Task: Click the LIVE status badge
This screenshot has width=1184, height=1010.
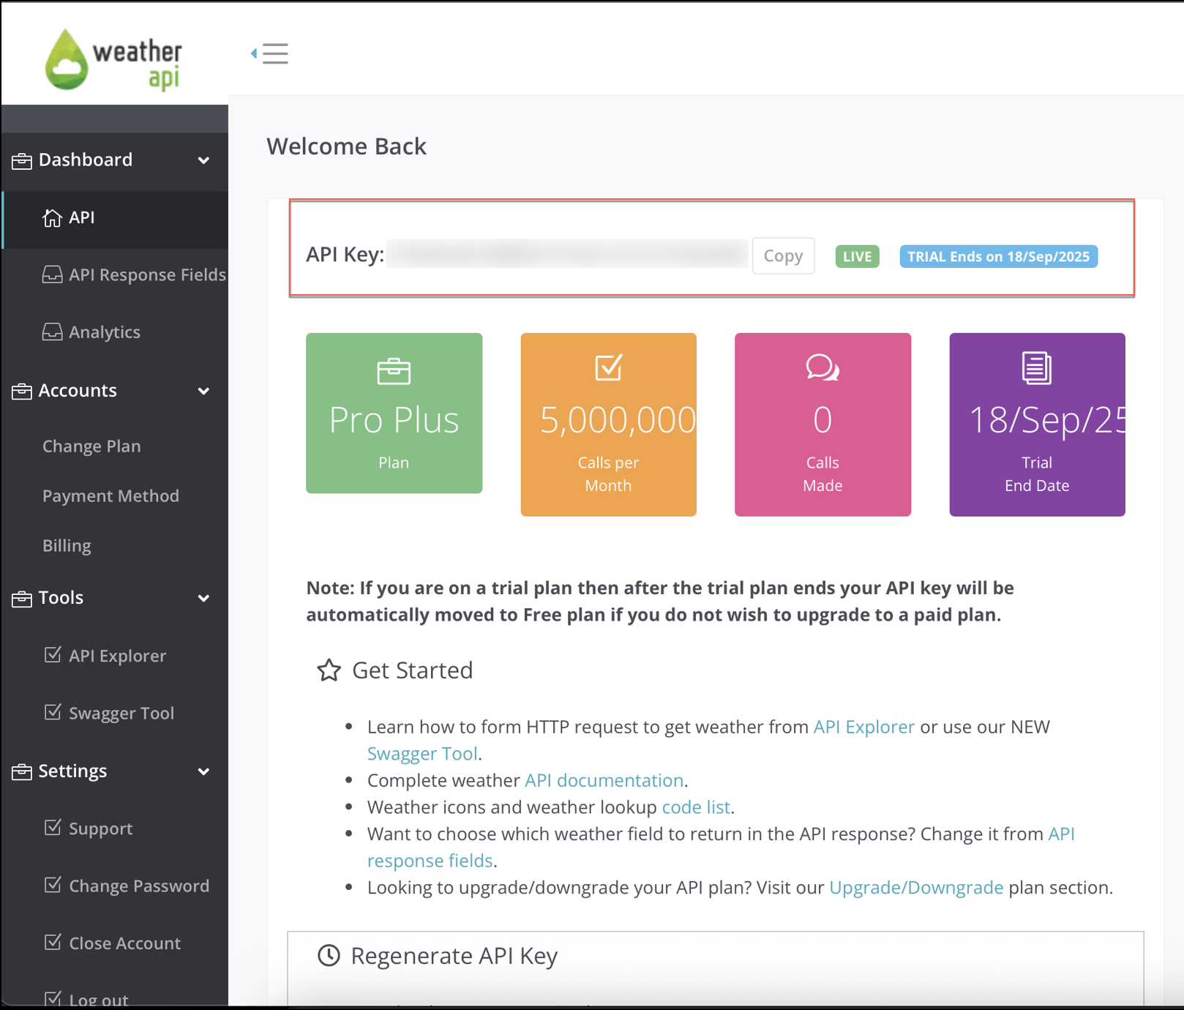Action: (x=857, y=257)
